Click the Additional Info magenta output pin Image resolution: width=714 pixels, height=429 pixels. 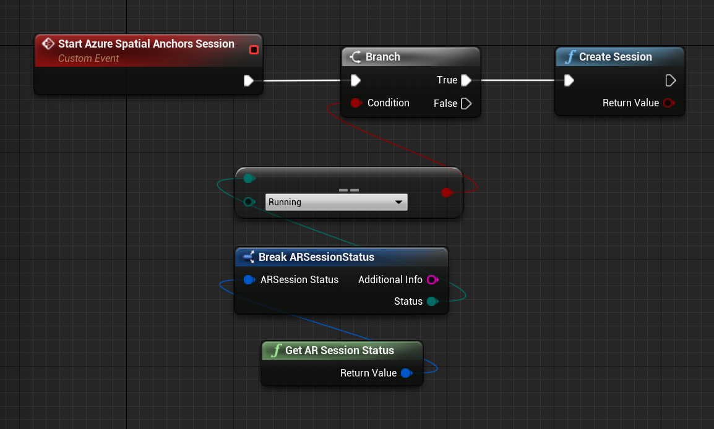pyautogui.click(x=432, y=280)
